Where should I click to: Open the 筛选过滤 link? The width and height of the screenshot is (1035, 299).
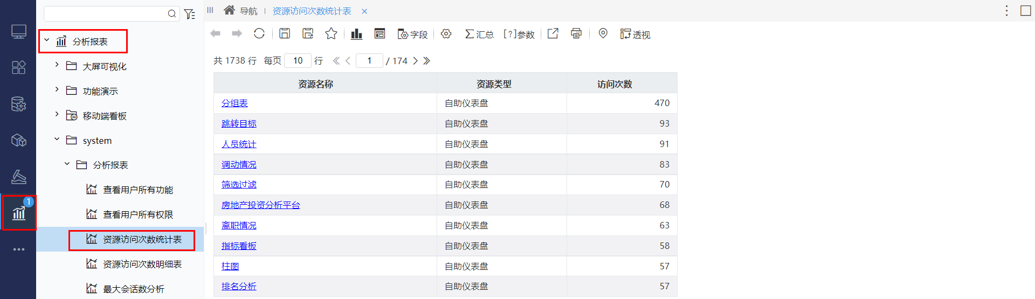click(239, 184)
